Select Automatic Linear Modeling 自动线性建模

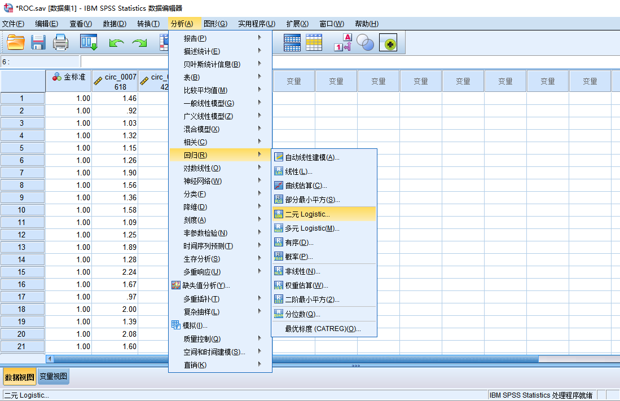point(324,157)
